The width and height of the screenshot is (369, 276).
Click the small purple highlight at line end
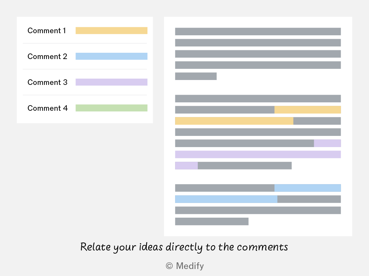click(x=327, y=143)
